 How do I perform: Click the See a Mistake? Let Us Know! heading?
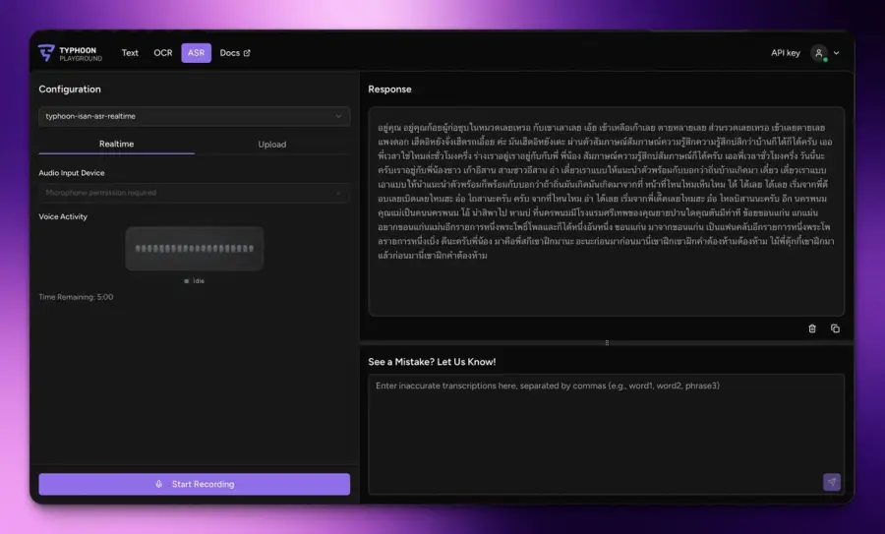[432, 362]
